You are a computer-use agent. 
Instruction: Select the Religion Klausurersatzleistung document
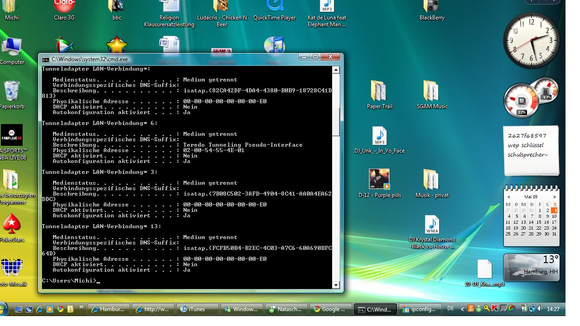click(169, 14)
